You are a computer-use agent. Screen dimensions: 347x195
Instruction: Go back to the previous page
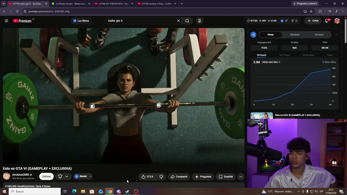pyautogui.click(x=4, y=11)
